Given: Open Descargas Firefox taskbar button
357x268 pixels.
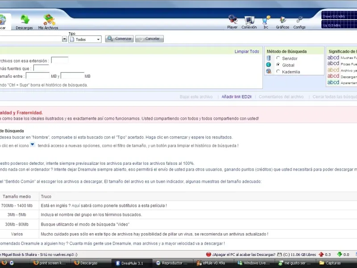Looking at the screenshot, I should [x=91, y=263].
